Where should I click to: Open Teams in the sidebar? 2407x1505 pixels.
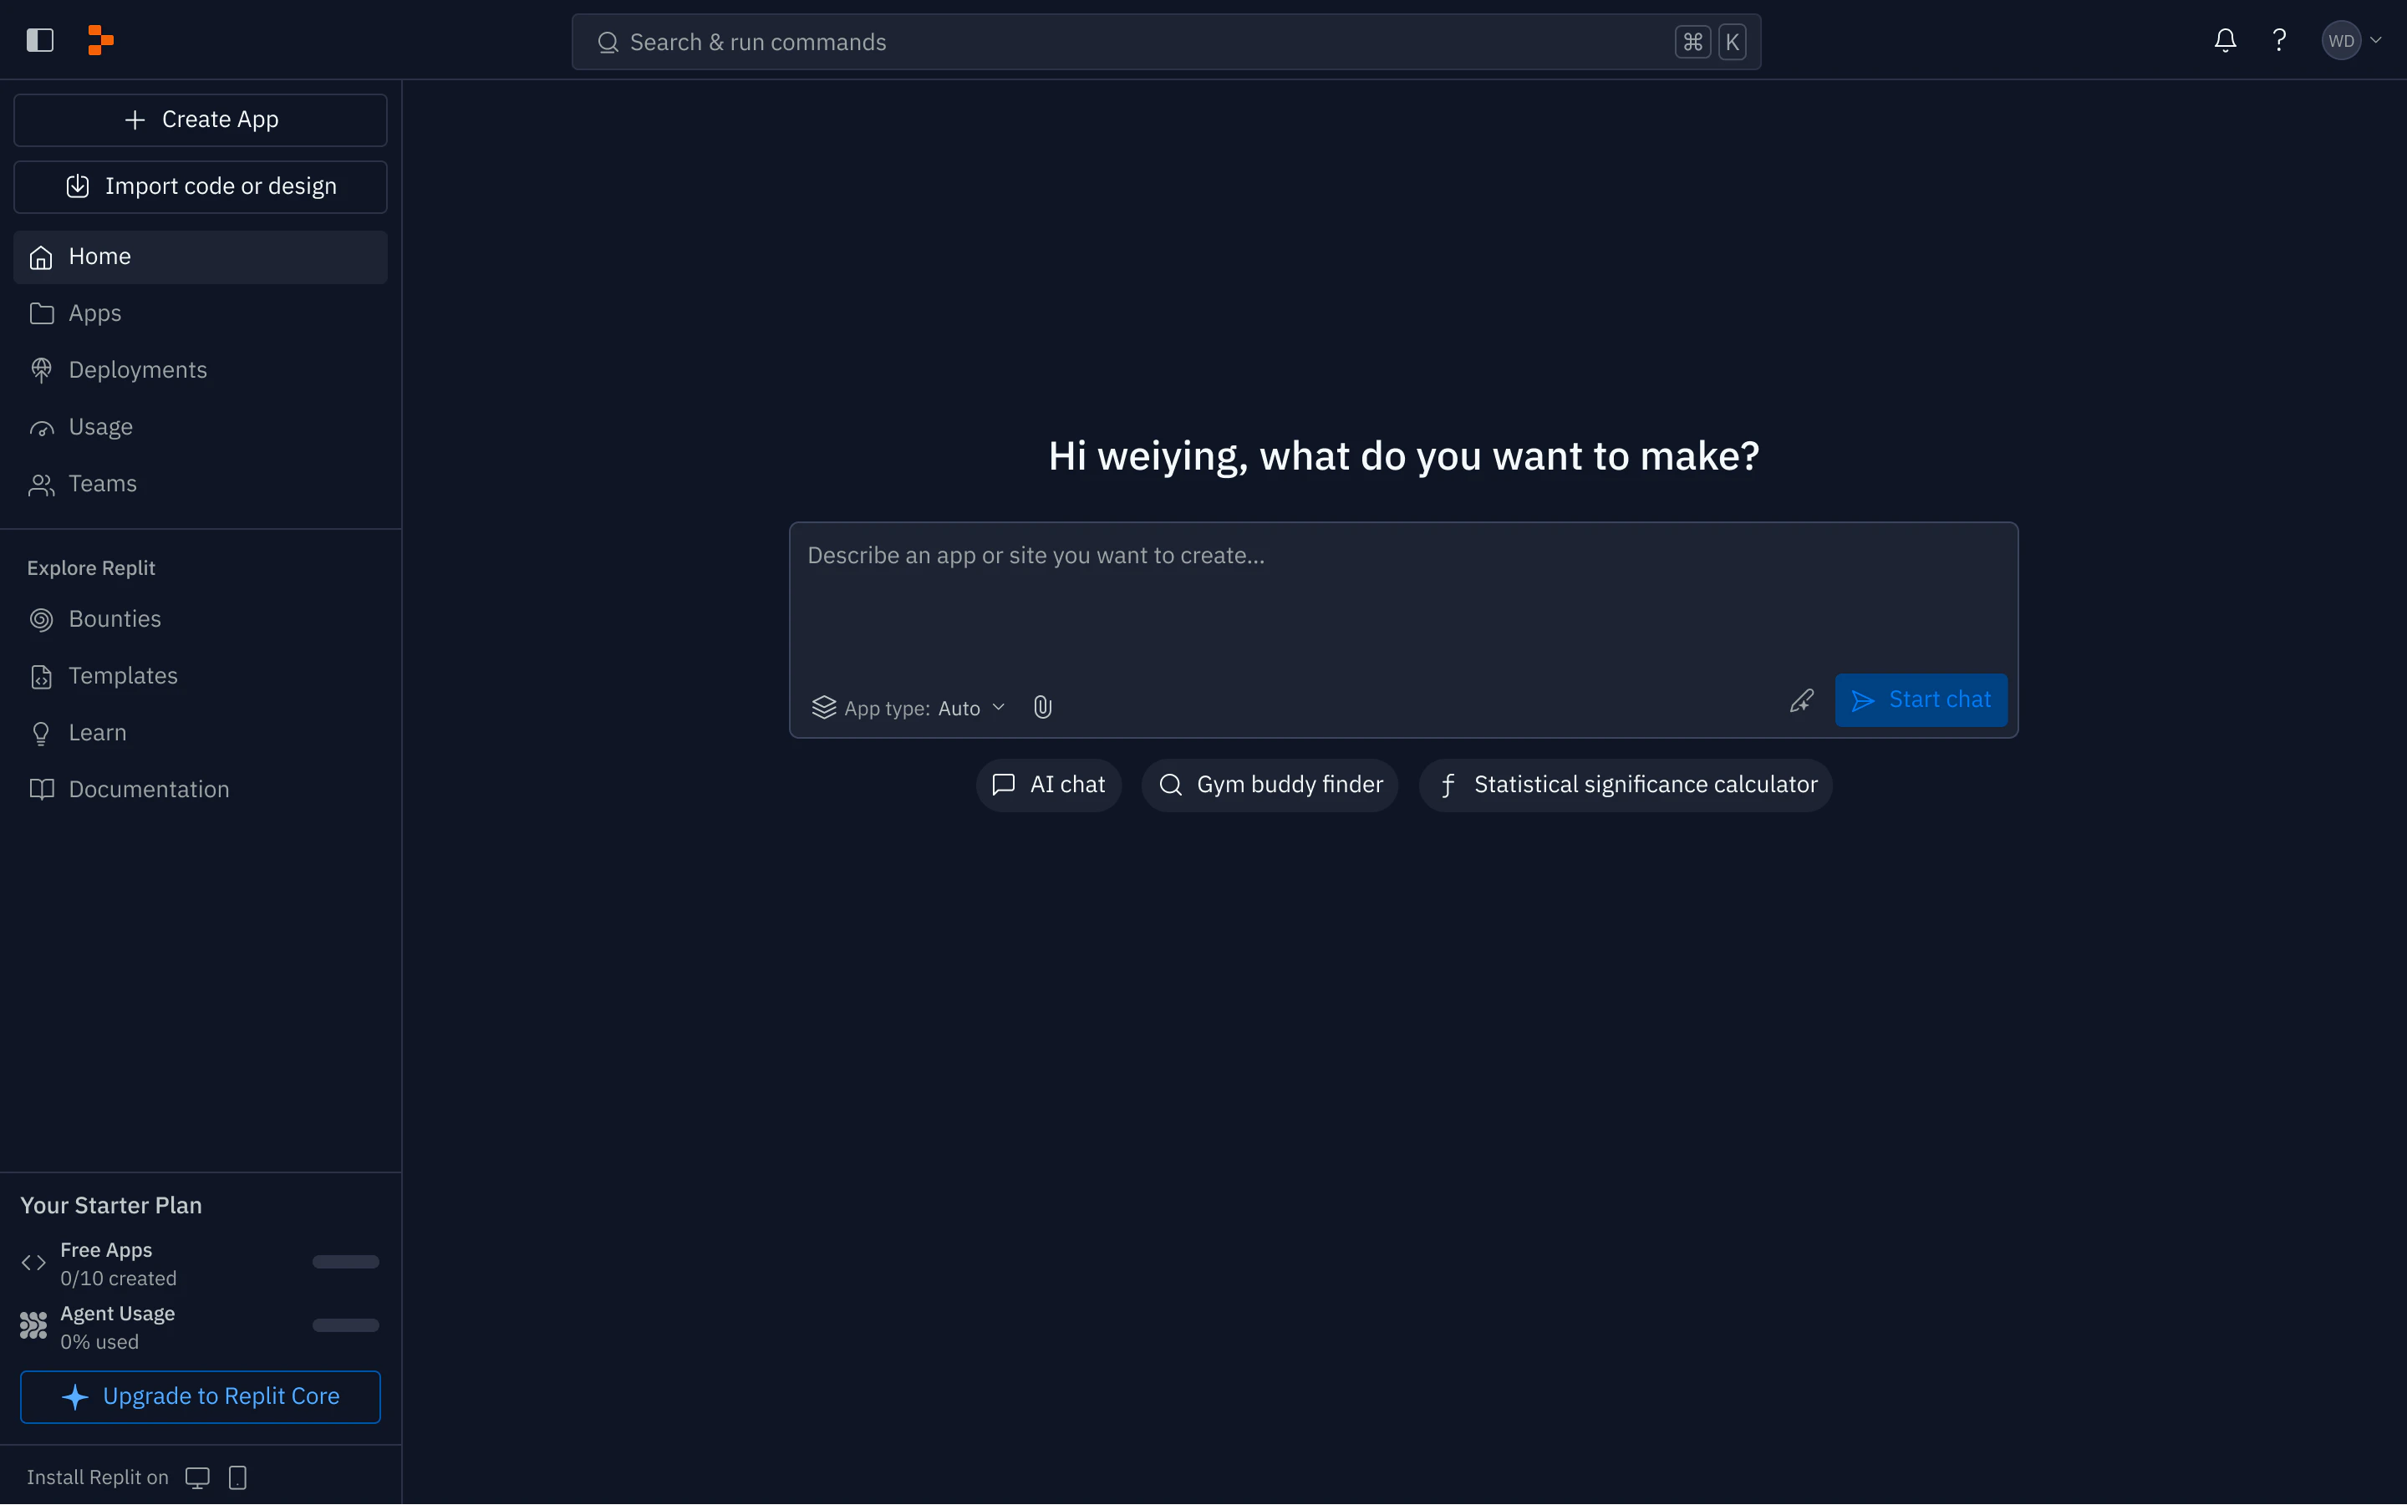pyautogui.click(x=200, y=484)
